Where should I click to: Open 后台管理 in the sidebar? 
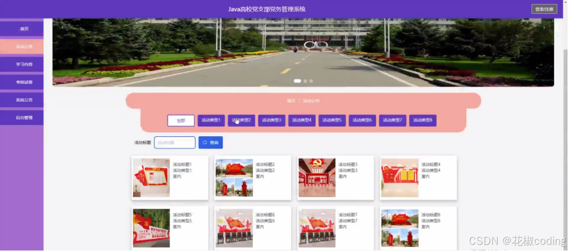tap(22, 118)
